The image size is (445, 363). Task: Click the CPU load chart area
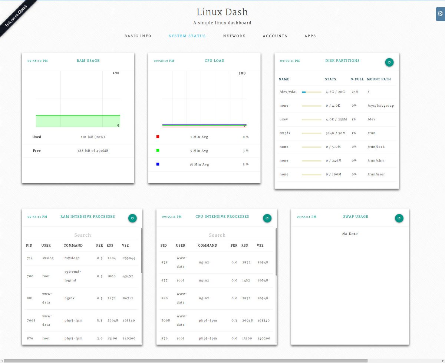pos(204,99)
